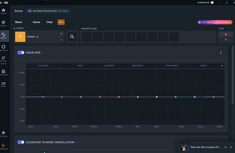
Task: Open Moments from the left sidebar
Action: pyautogui.click(x=4, y=48)
